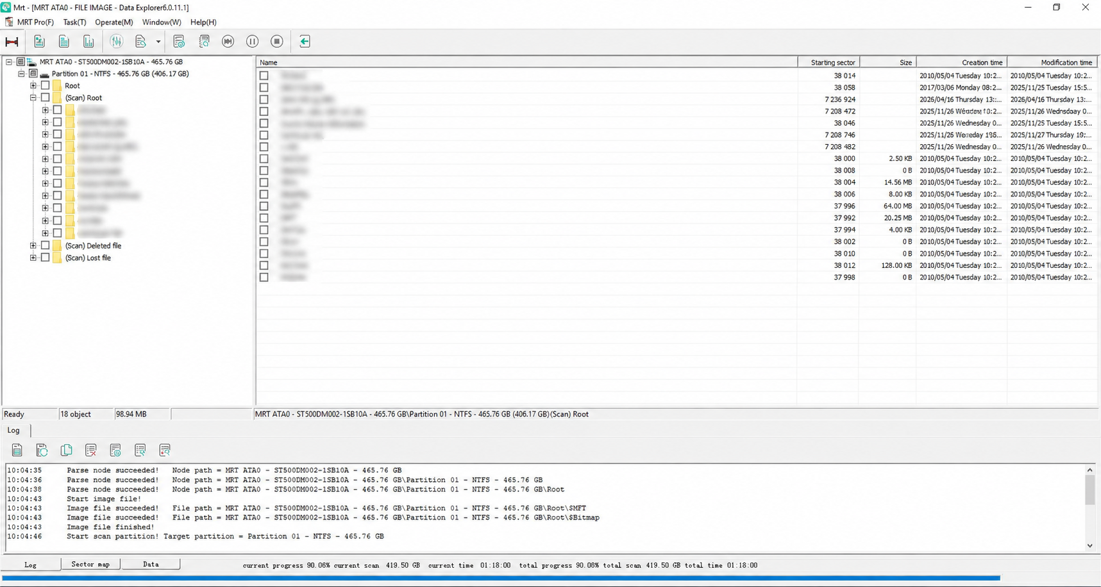The height and width of the screenshot is (587, 1101).
Task: Check the (Scan) Root folder checkbox
Action: [x=46, y=98]
